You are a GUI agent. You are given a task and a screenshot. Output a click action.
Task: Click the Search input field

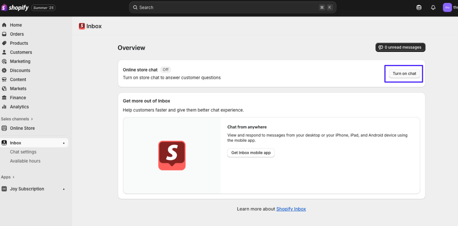233,8
